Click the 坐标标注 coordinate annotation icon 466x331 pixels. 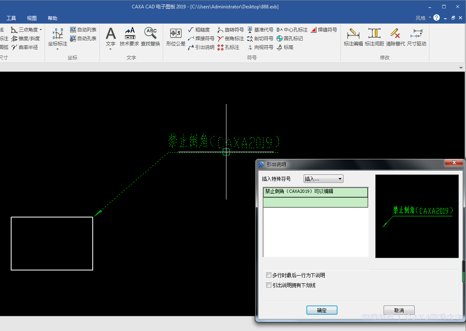(58, 35)
